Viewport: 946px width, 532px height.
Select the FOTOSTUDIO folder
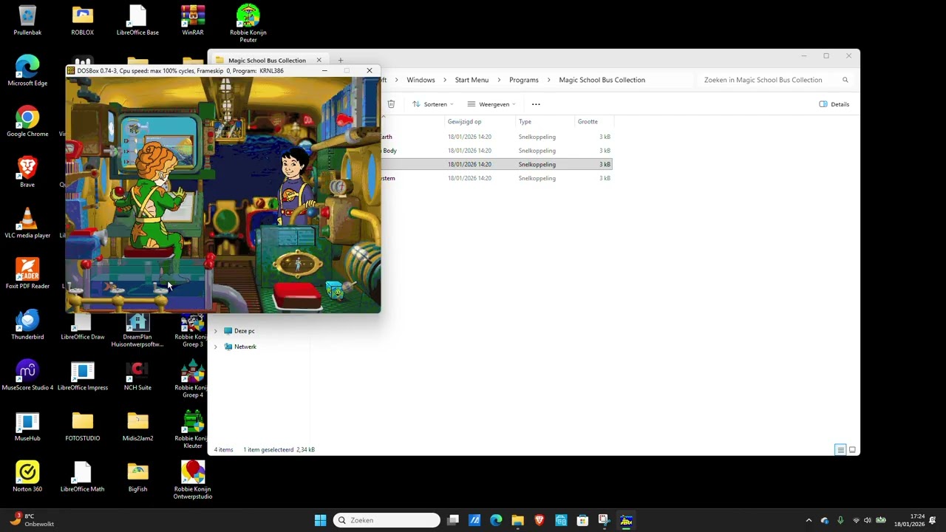click(83, 428)
